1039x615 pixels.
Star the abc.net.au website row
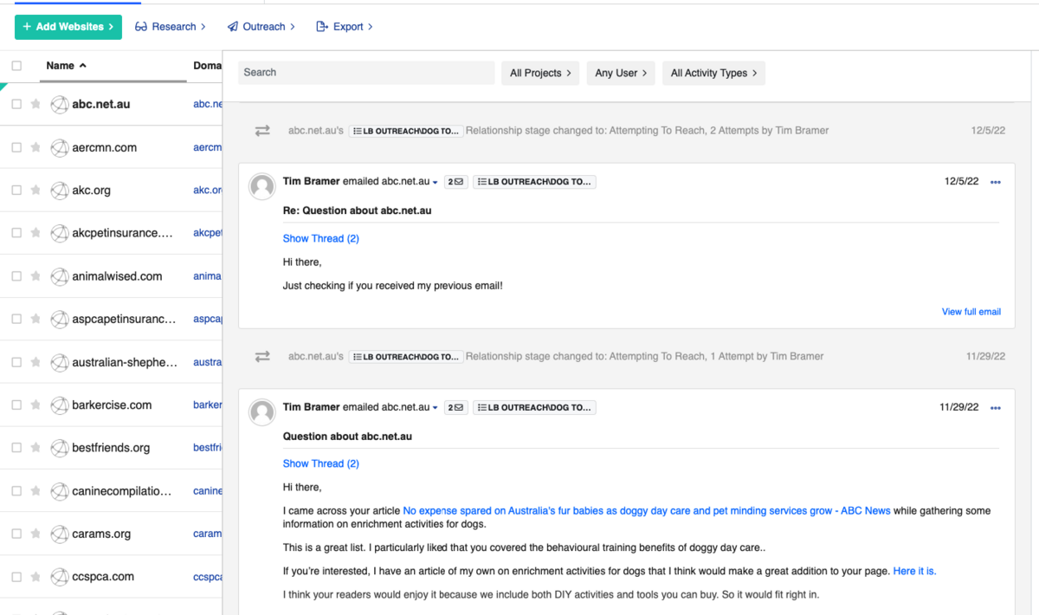[x=35, y=104]
